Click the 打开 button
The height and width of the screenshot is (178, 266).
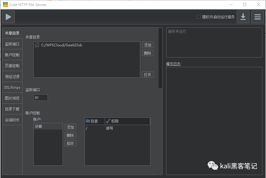tap(147, 75)
